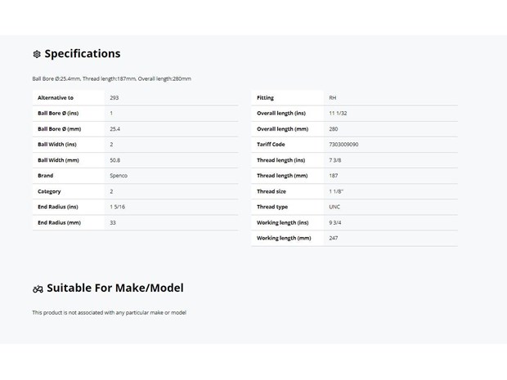This screenshot has height=380, width=507.
Task: Click the summary line starting with Ball Bore
Action: 111,78
